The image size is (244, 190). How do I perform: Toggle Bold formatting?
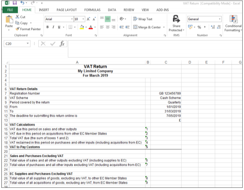48,27
